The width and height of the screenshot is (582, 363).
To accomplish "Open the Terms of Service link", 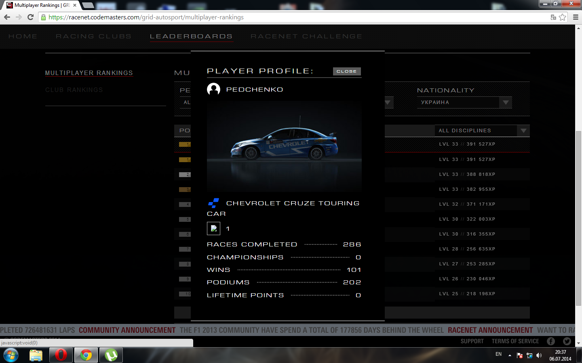I will [515, 341].
